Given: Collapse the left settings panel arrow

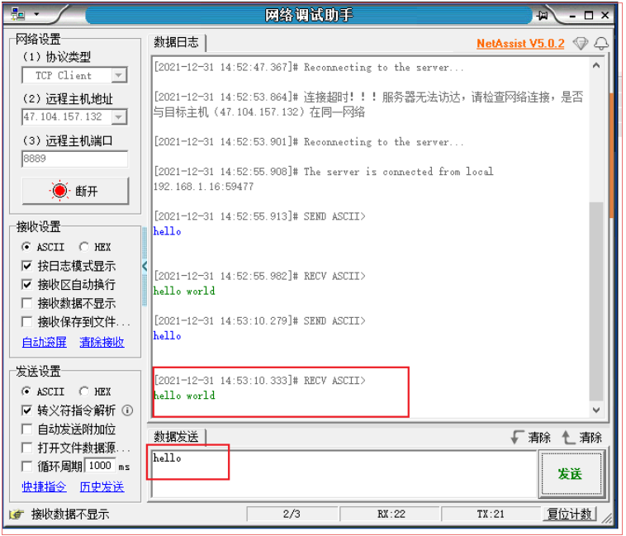Looking at the screenshot, I should click(145, 266).
